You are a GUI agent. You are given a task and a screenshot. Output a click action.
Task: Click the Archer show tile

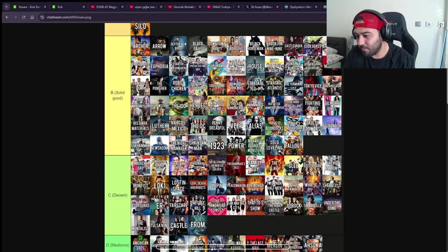click(x=140, y=46)
